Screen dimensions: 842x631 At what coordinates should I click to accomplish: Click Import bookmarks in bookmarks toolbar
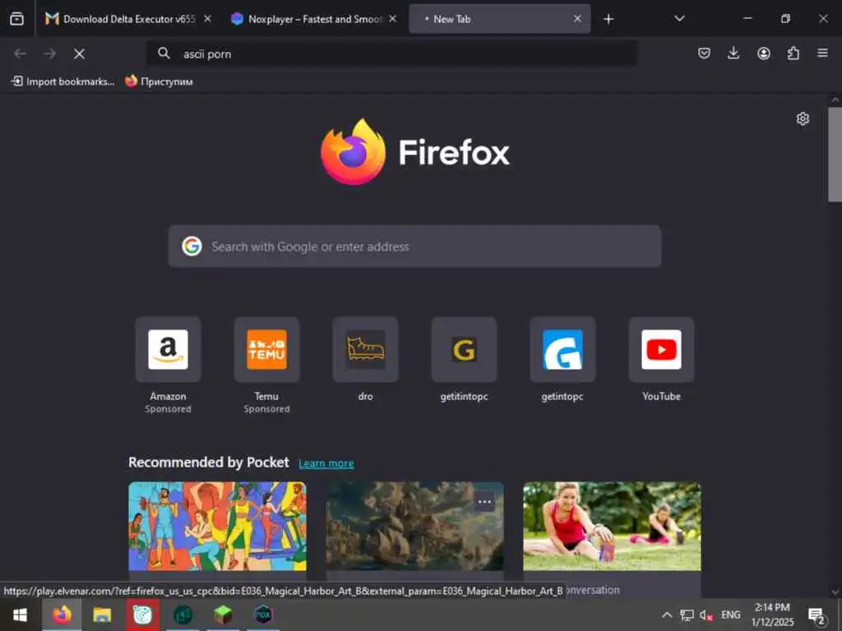(x=63, y=81)
